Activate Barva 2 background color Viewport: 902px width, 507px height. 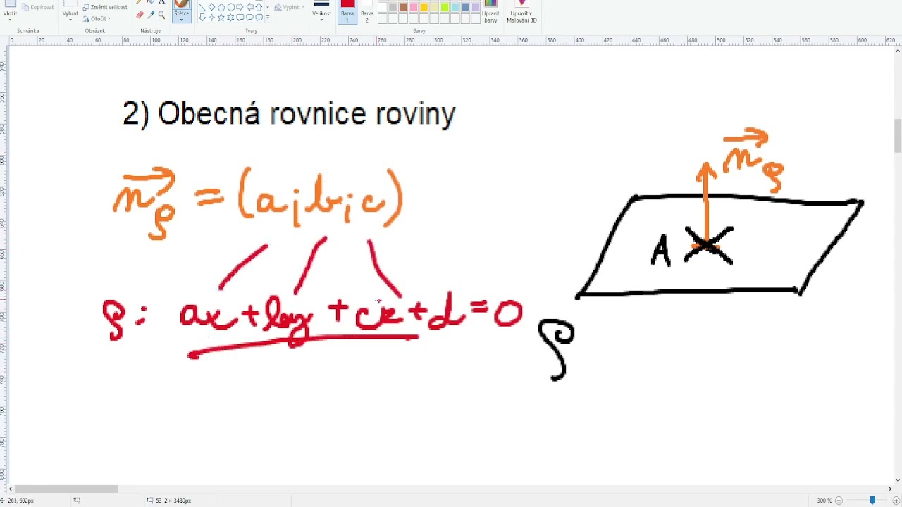pos(367,11)
